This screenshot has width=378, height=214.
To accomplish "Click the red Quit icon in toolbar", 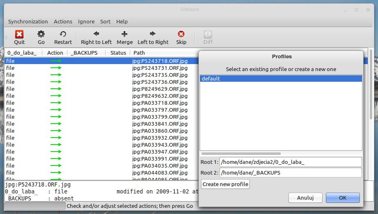I will click(x=19, y=34).
